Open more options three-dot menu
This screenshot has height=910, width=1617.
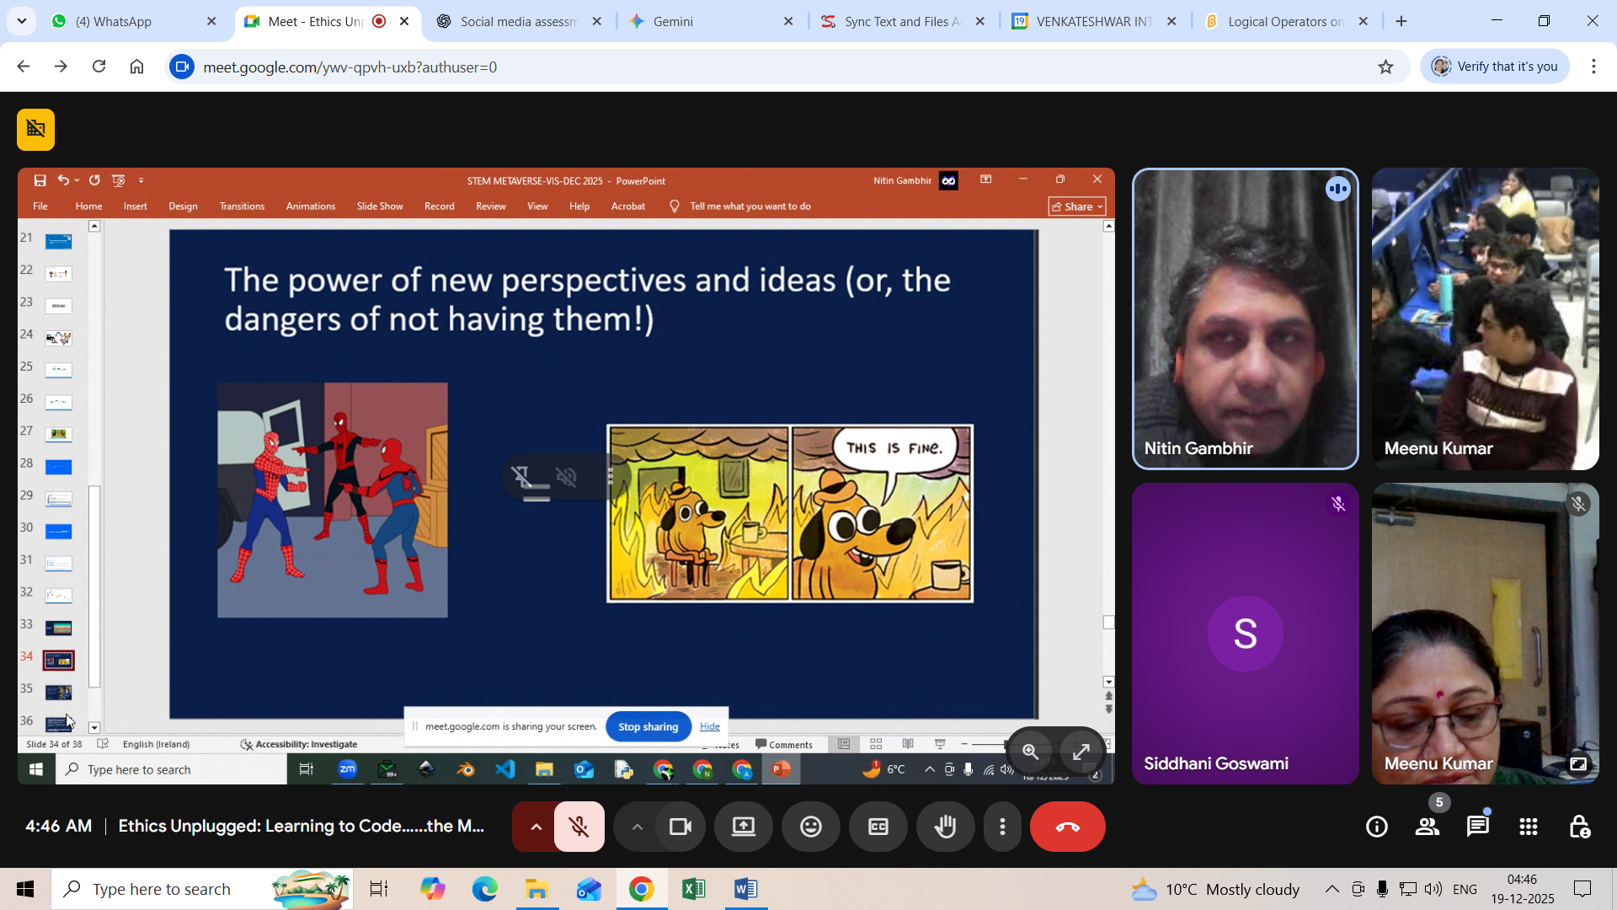(x=1002, y=827)
